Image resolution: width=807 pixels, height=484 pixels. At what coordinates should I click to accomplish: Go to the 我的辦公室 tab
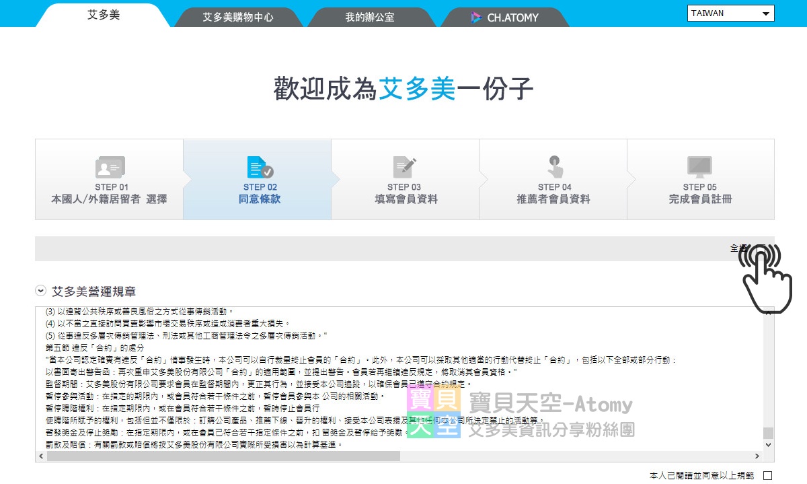[x=370, y=18]
